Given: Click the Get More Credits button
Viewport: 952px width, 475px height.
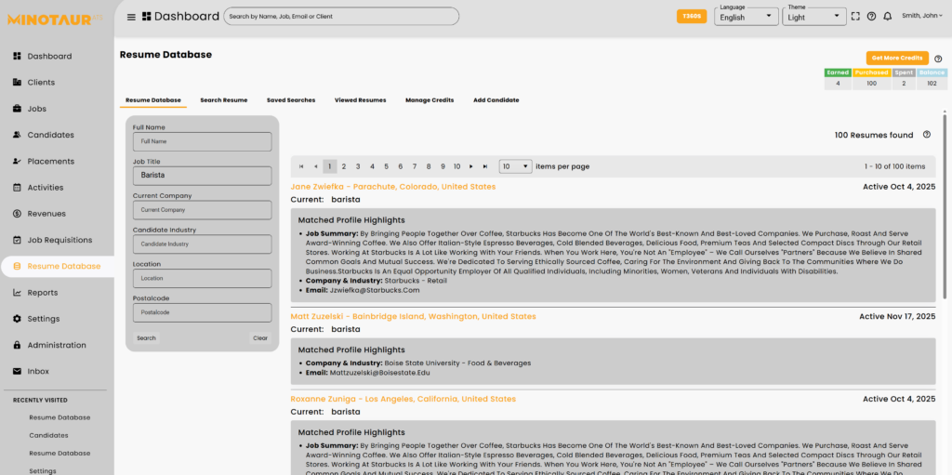Looking at the screenshot, I should (x=896, y=58).
